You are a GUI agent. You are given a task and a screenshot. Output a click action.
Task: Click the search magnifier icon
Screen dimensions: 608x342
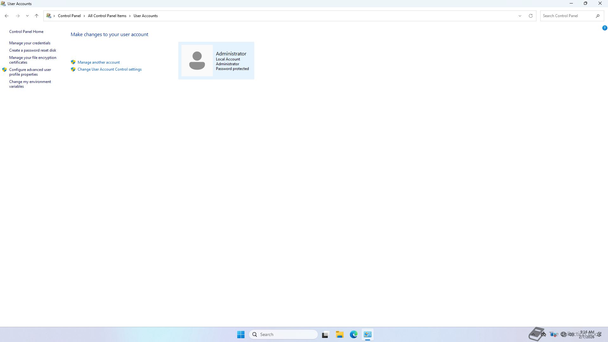coord(598,16)
